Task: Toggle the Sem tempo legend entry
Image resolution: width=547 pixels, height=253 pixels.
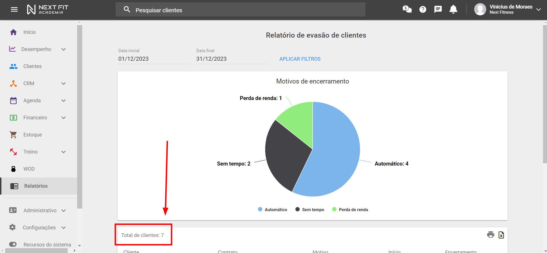Action: [310, 209]
